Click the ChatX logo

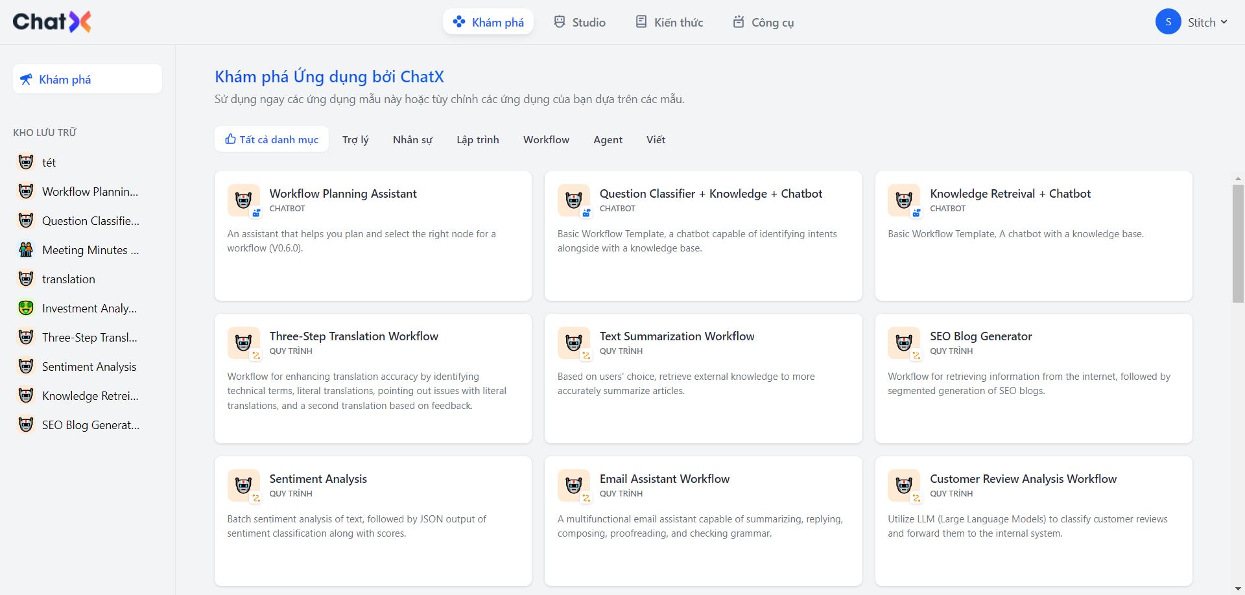point(52,22)
